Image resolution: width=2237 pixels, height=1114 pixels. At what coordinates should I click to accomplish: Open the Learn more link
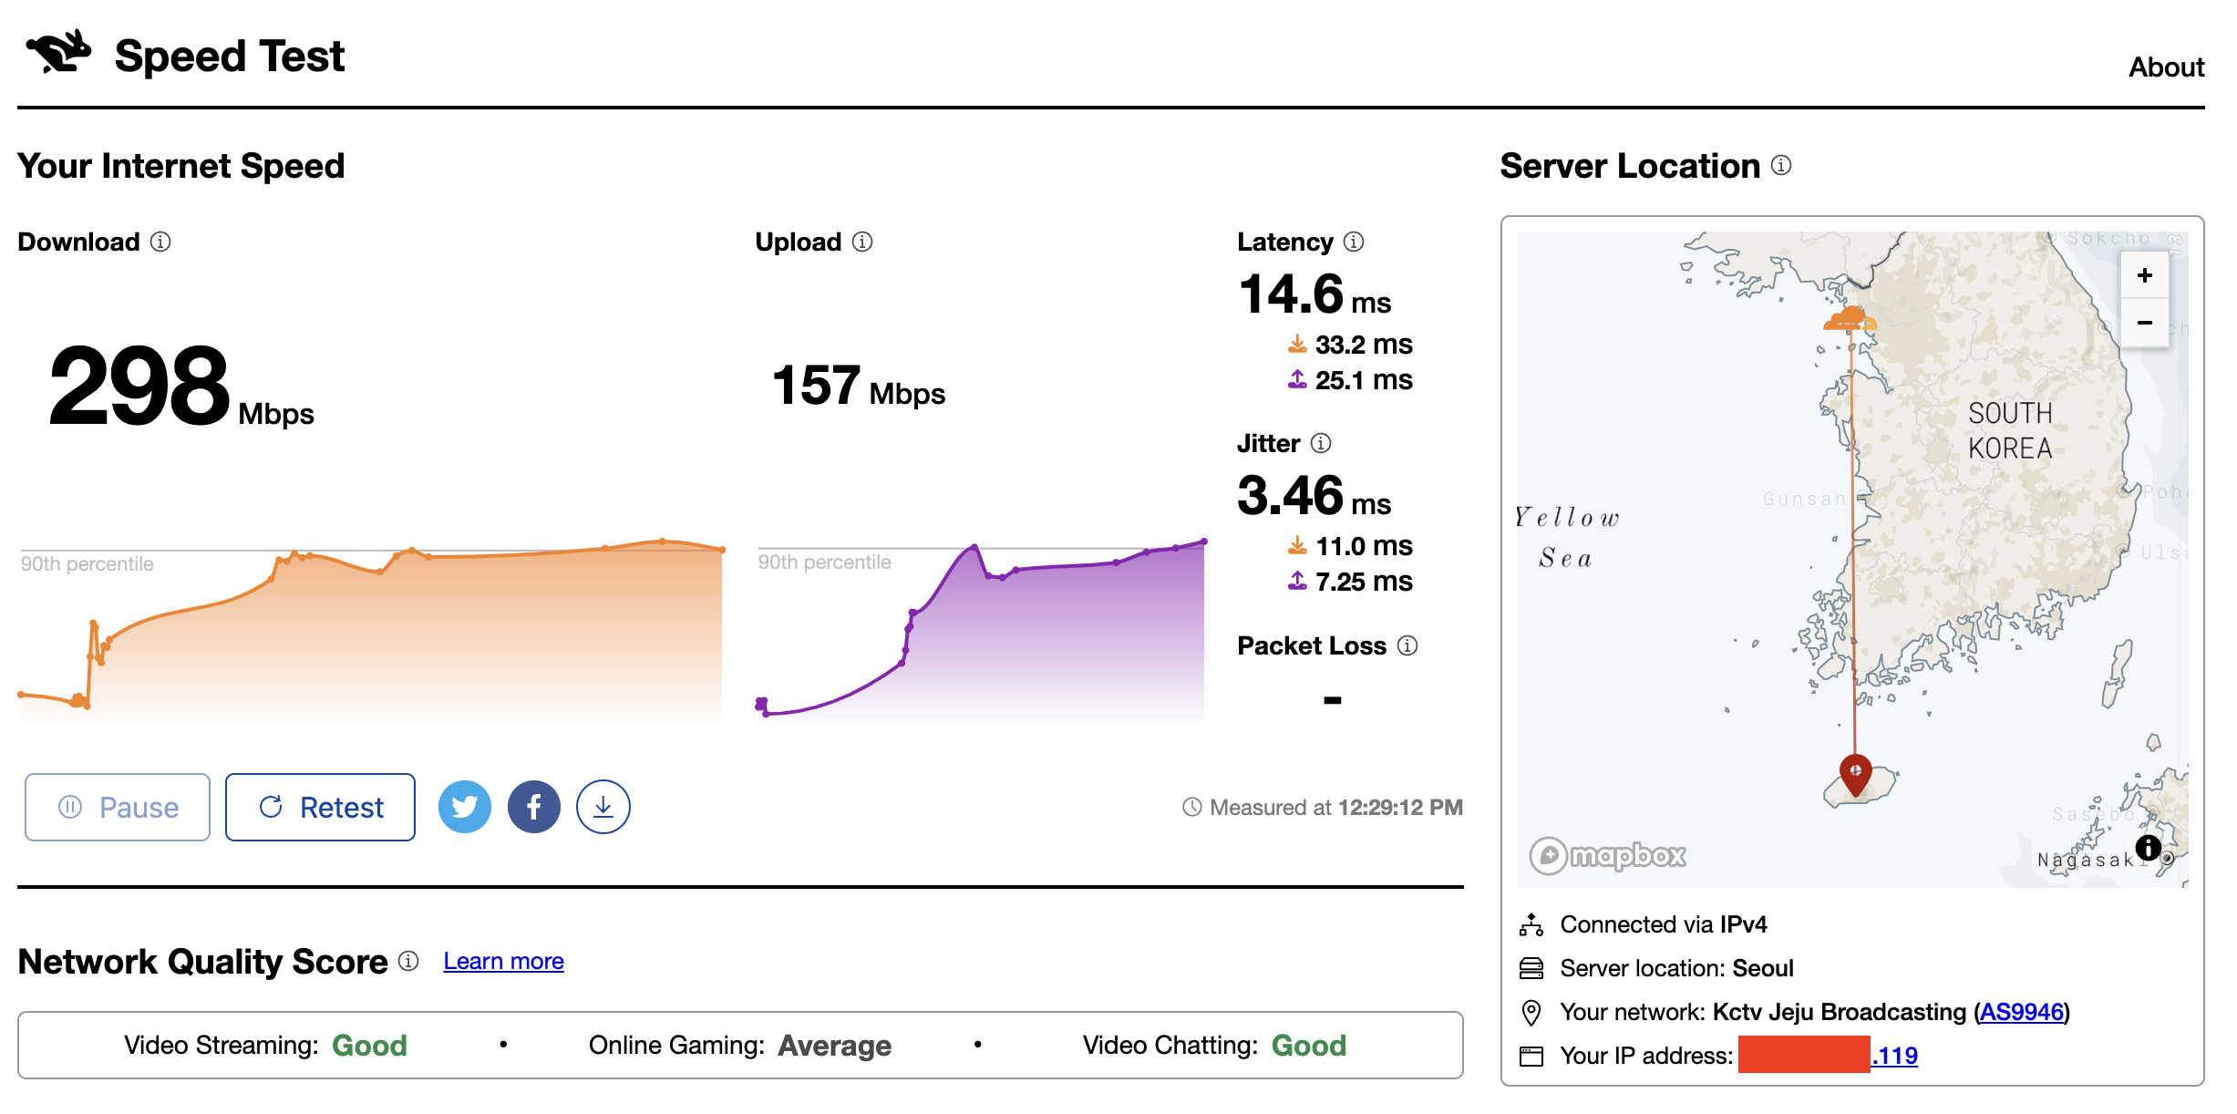tap(503, 961)
